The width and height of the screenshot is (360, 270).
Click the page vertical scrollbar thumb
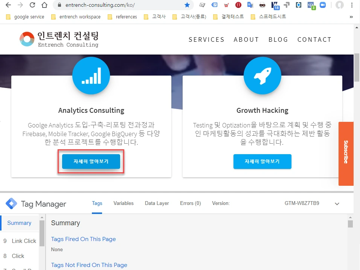[357, 67]
